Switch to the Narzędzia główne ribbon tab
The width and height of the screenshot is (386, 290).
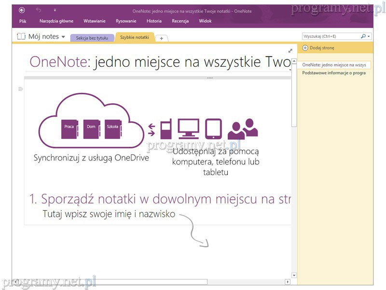(x=55, y=21)
